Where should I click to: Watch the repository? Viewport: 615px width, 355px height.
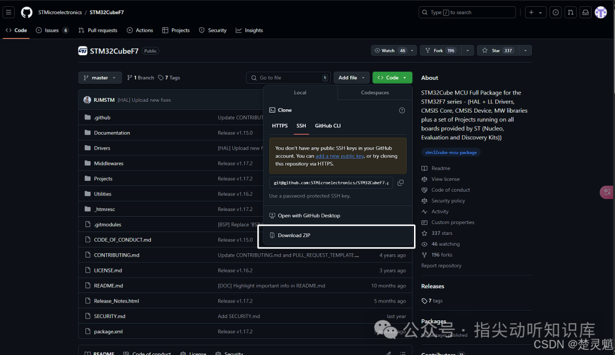(390, 51)
